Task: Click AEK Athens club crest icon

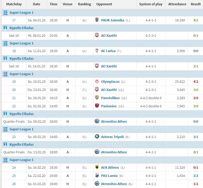Action: pyautogui.click(x=97, y=167)
